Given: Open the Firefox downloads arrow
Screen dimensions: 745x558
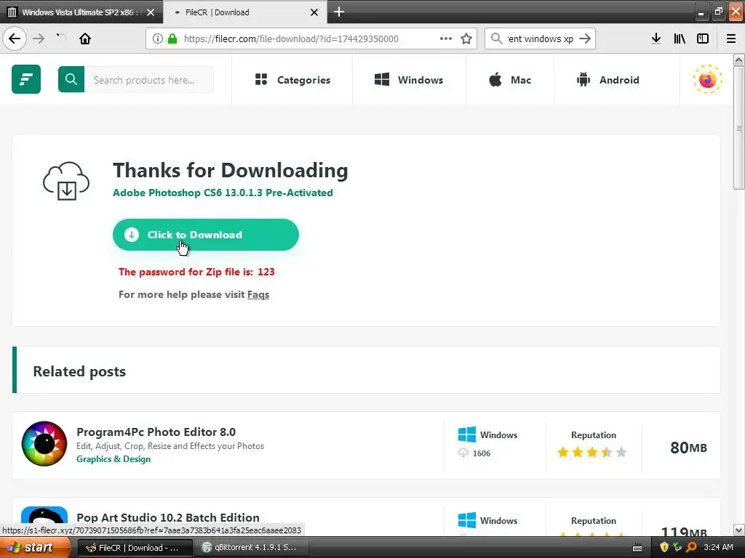Looking at the screenshot, I should 656,39.
